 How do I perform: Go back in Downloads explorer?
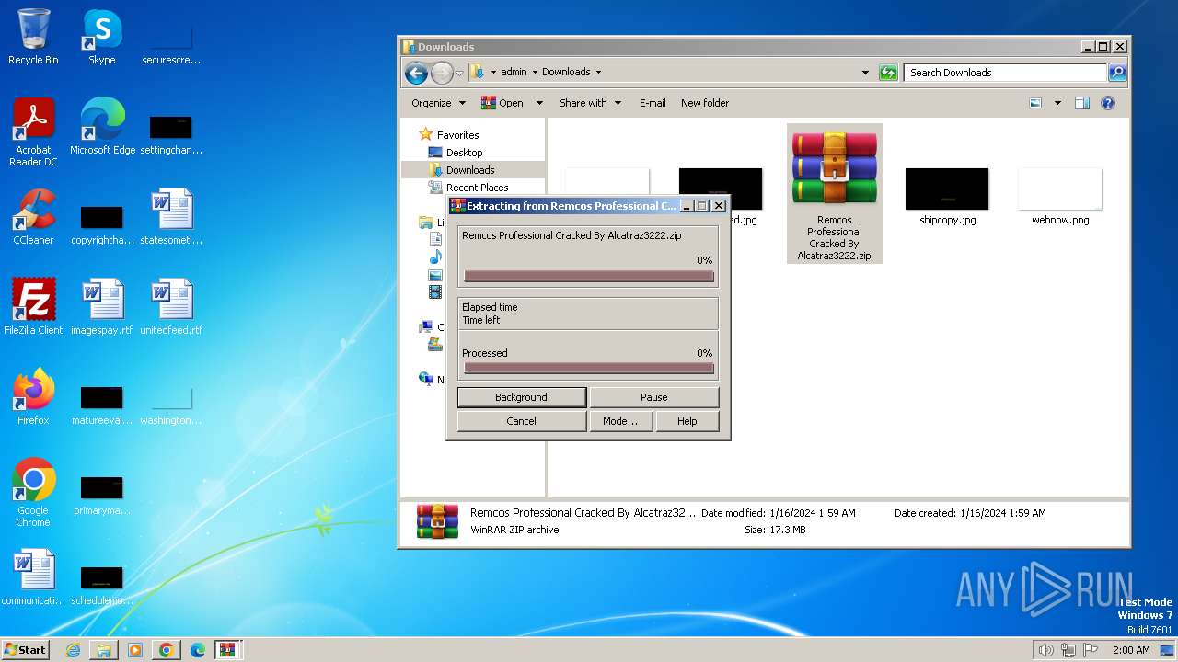416,73
